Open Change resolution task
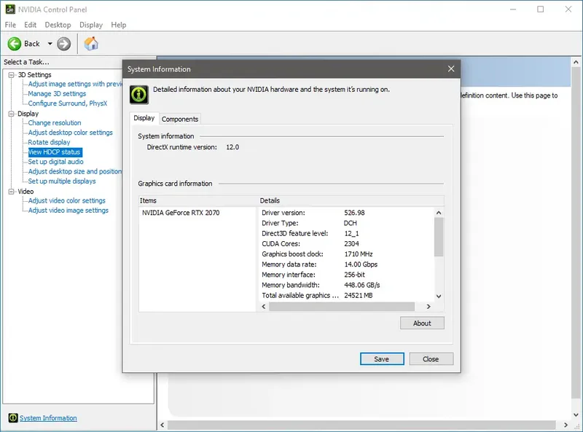583x432 pixels. coord(55,122)
